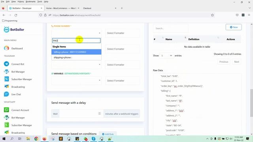Open WhatsApp Connect Account
253x142 pixels.
20,110
